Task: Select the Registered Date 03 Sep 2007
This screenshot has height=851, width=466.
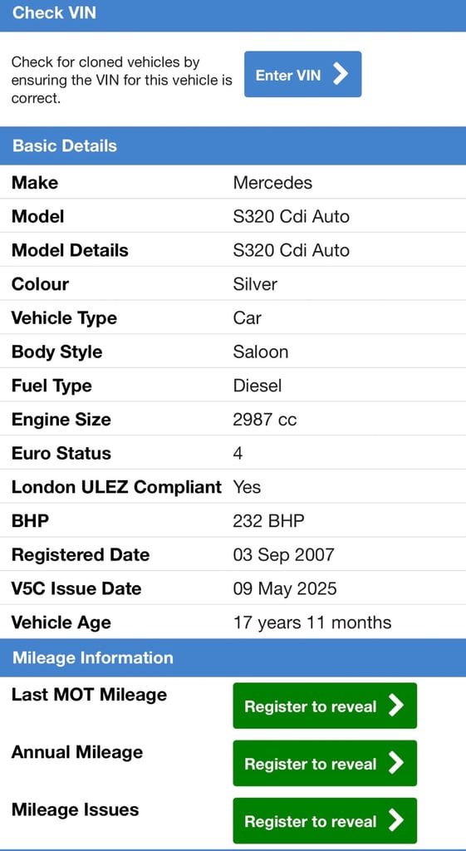Action: point(284,554)
